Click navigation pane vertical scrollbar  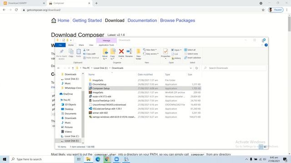(x=83, y=115)
